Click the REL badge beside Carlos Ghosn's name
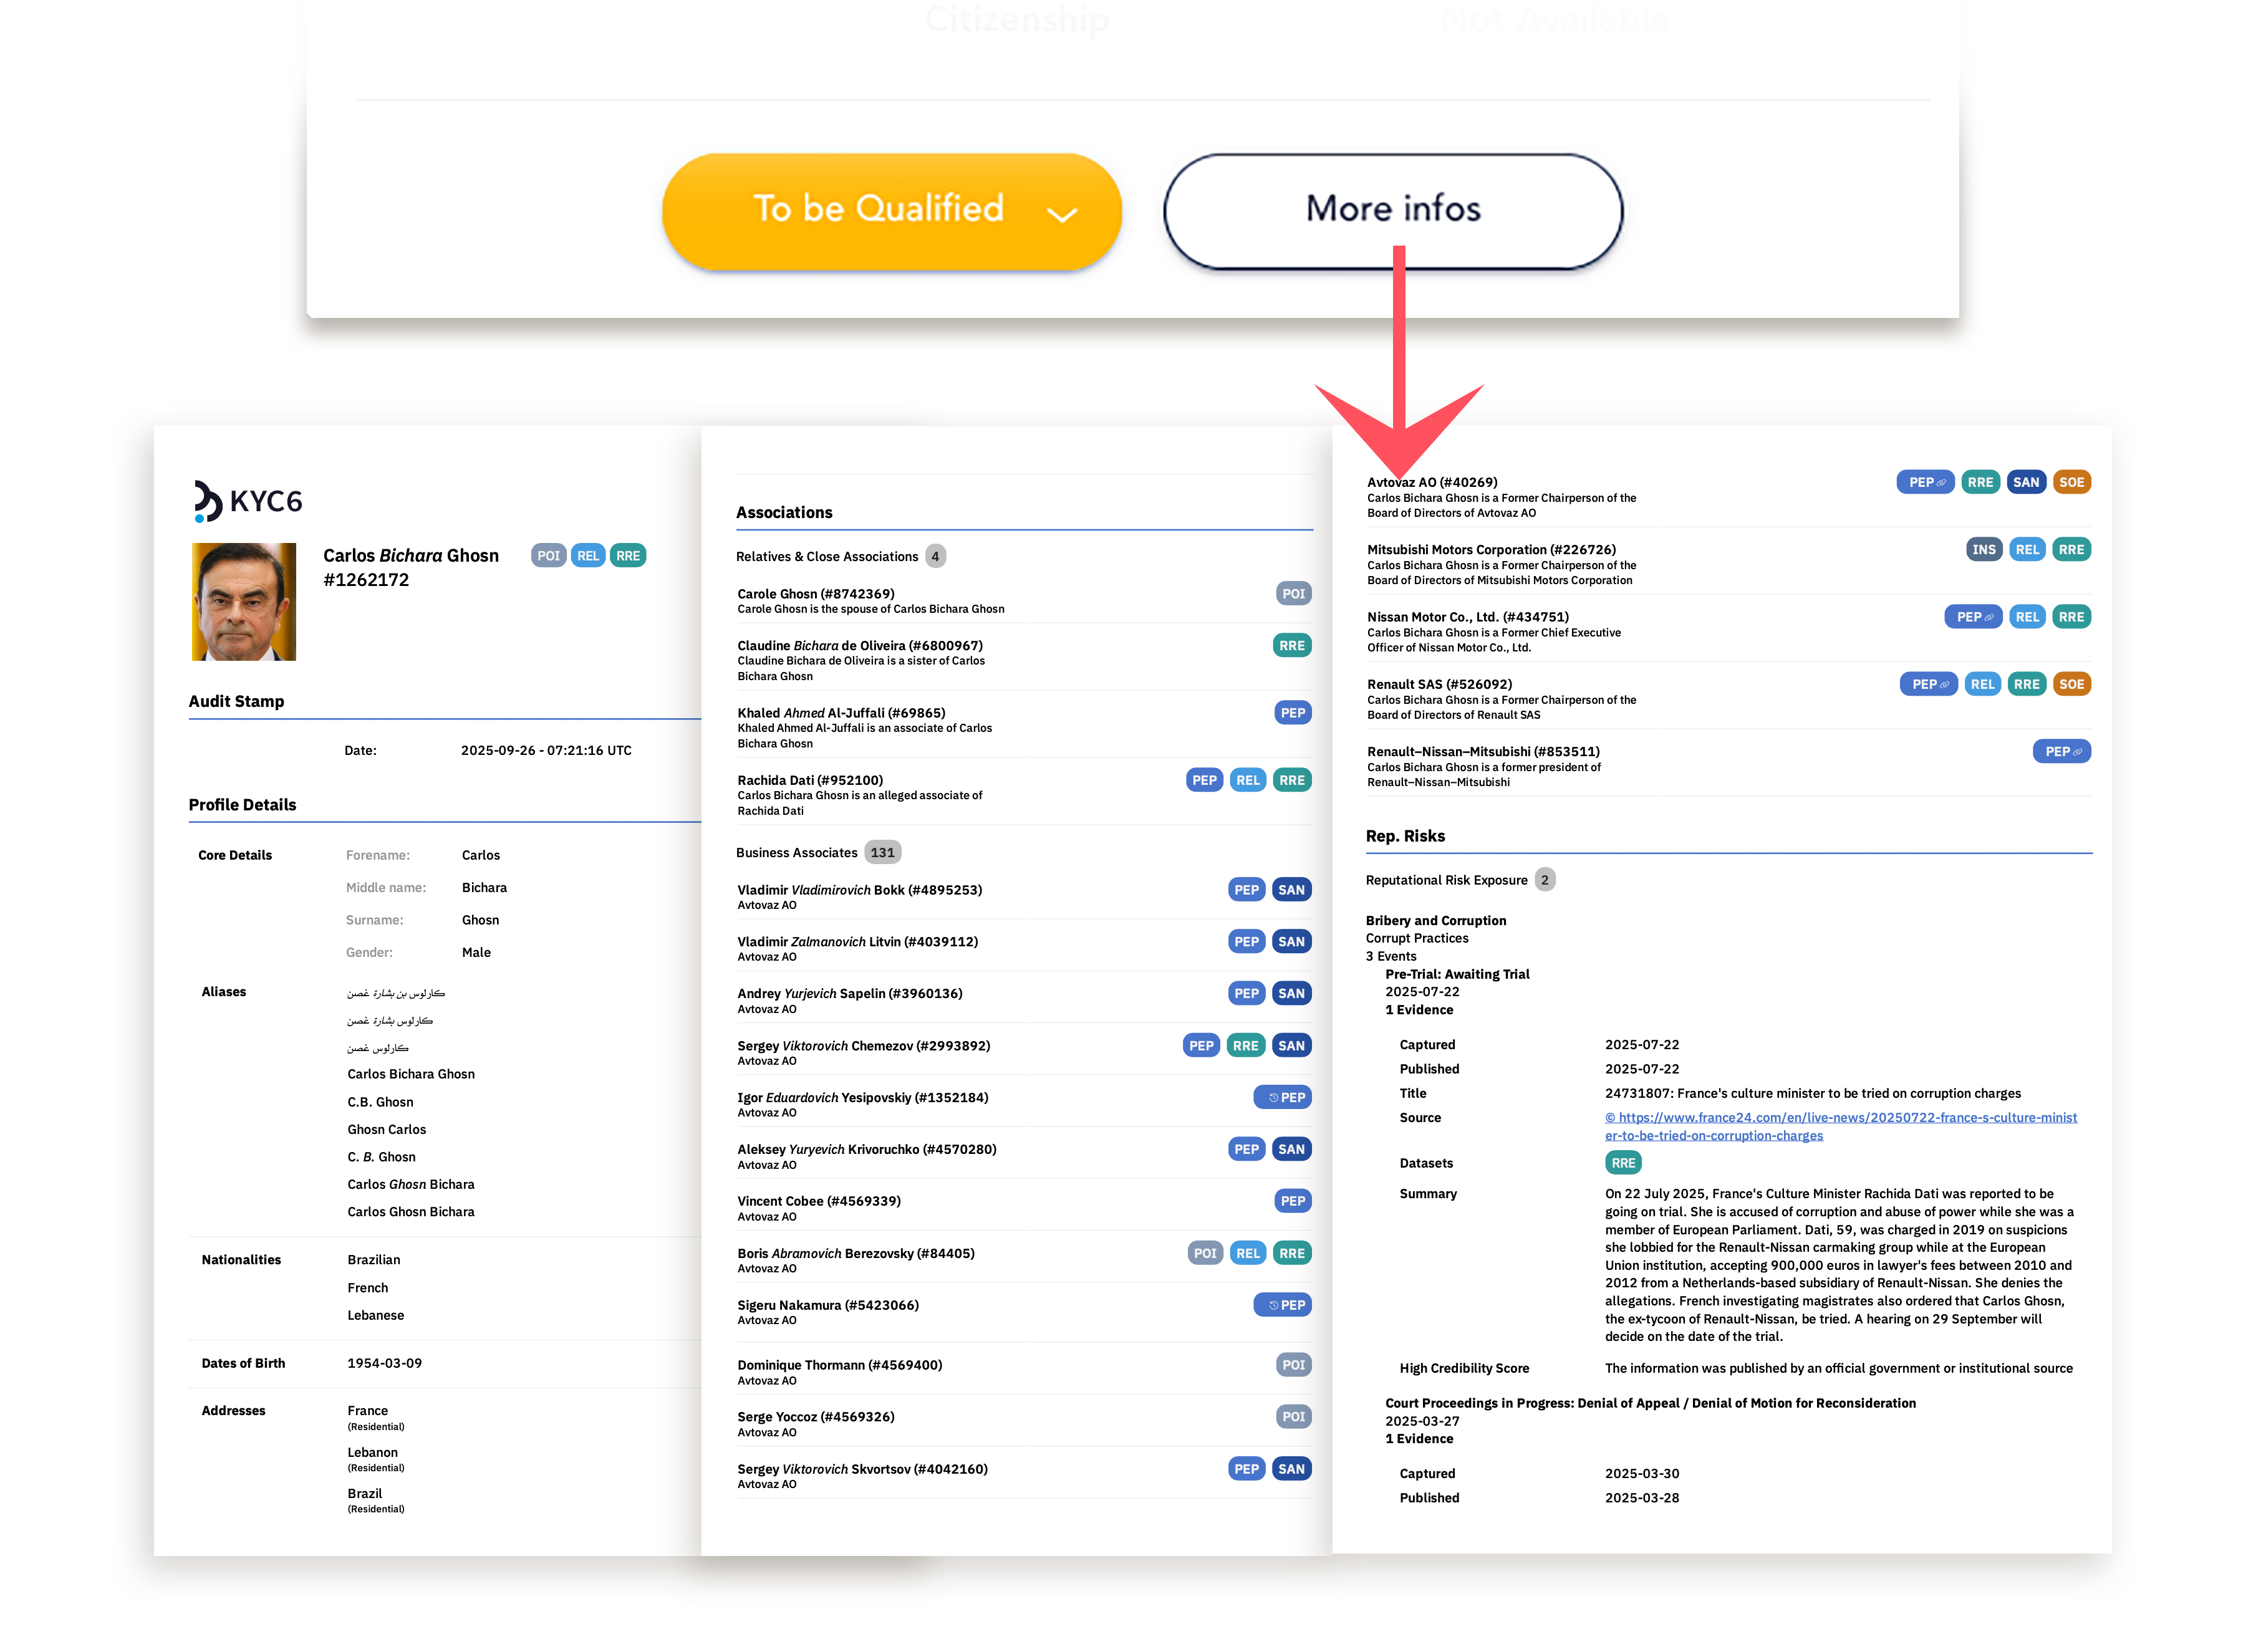The height and width of the screenshot is (1652, 2266). (588, 556)
